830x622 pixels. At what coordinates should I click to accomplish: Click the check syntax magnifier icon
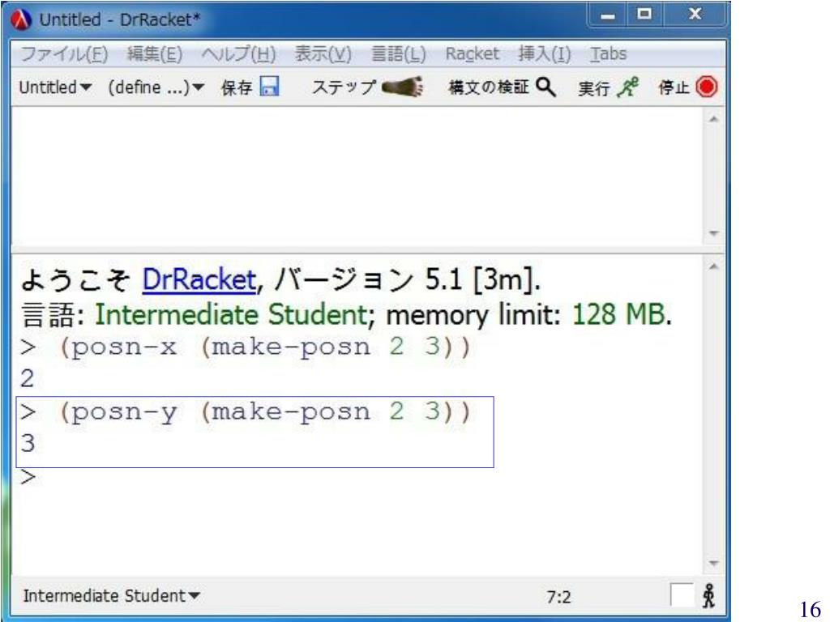[545, 87]
